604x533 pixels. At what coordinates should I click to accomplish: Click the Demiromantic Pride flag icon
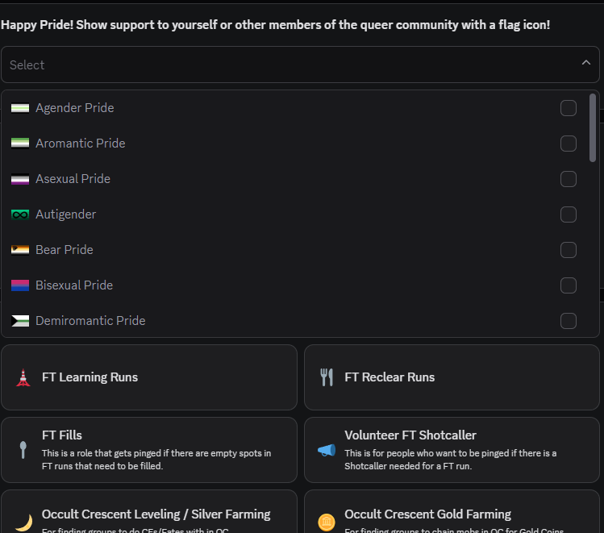[x=20, y=321]
